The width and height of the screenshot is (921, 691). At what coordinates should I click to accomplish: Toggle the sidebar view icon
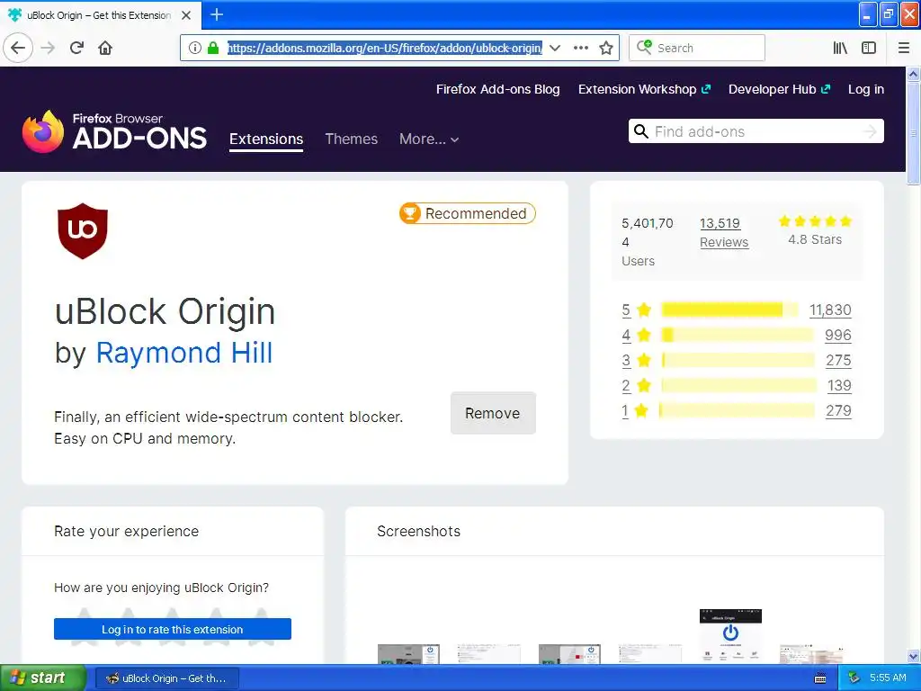869,48
